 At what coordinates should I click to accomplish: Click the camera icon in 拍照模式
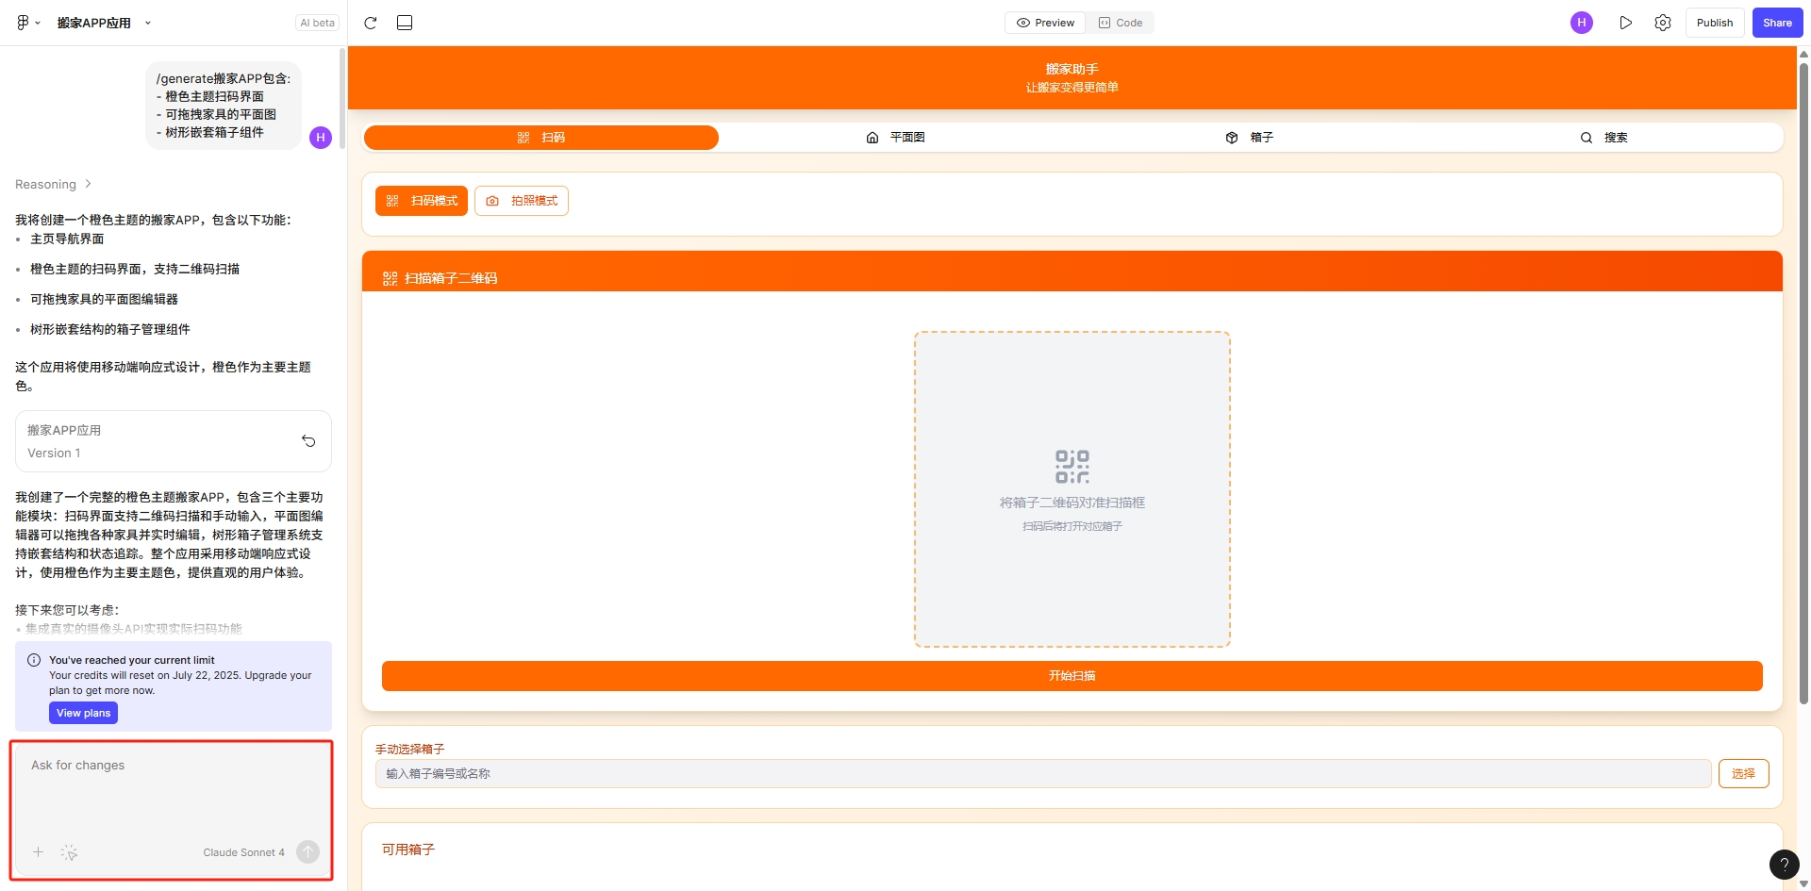click(492, 201)
